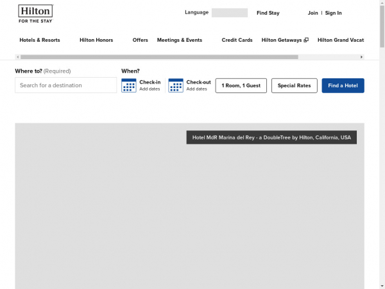Open the Special Rates options
The height and width of the screenshot is (289, 385).
tap(294, 85)
